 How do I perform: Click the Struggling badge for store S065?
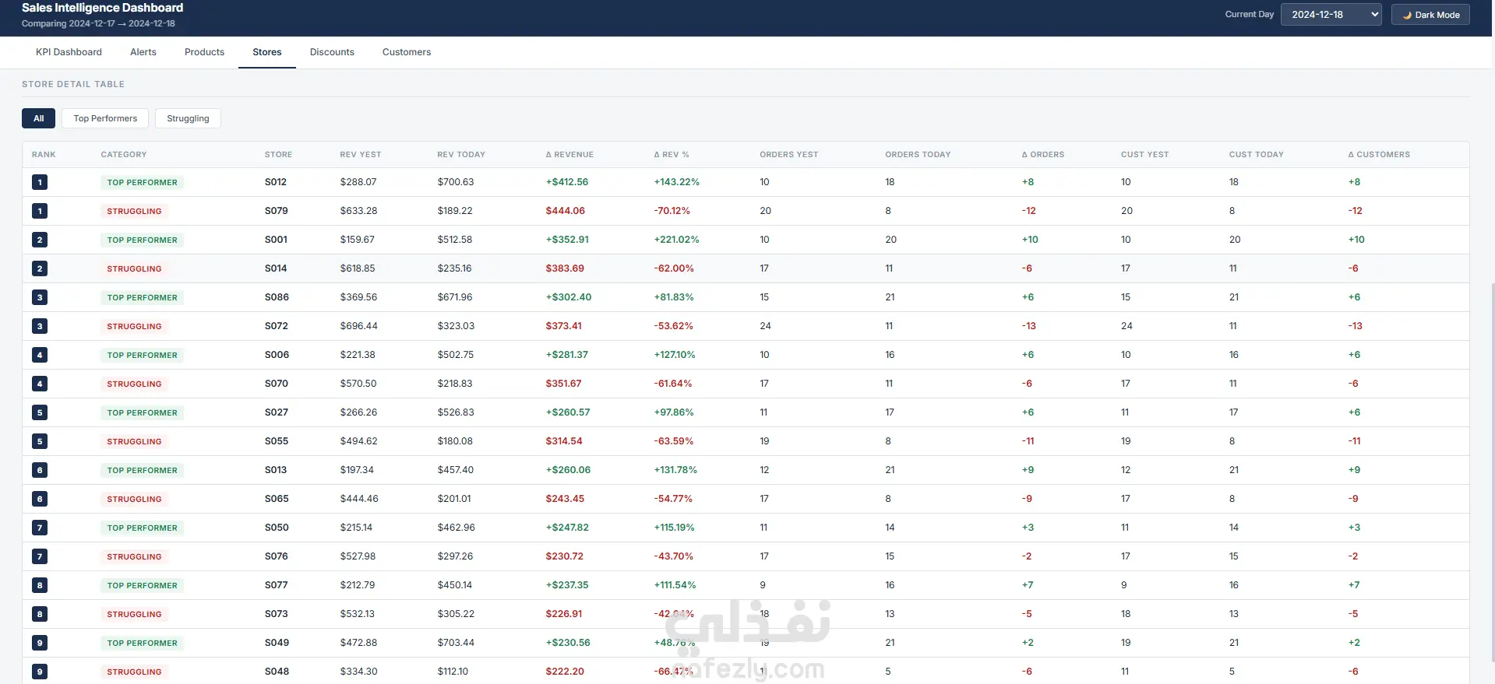point(134,499)
